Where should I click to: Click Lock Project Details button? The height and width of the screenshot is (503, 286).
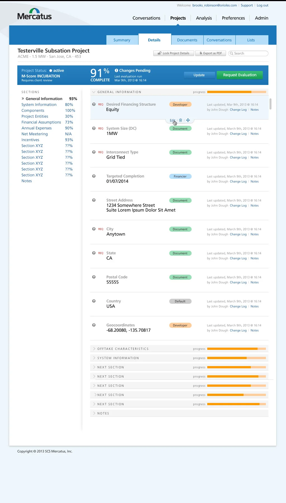(173, 53)
